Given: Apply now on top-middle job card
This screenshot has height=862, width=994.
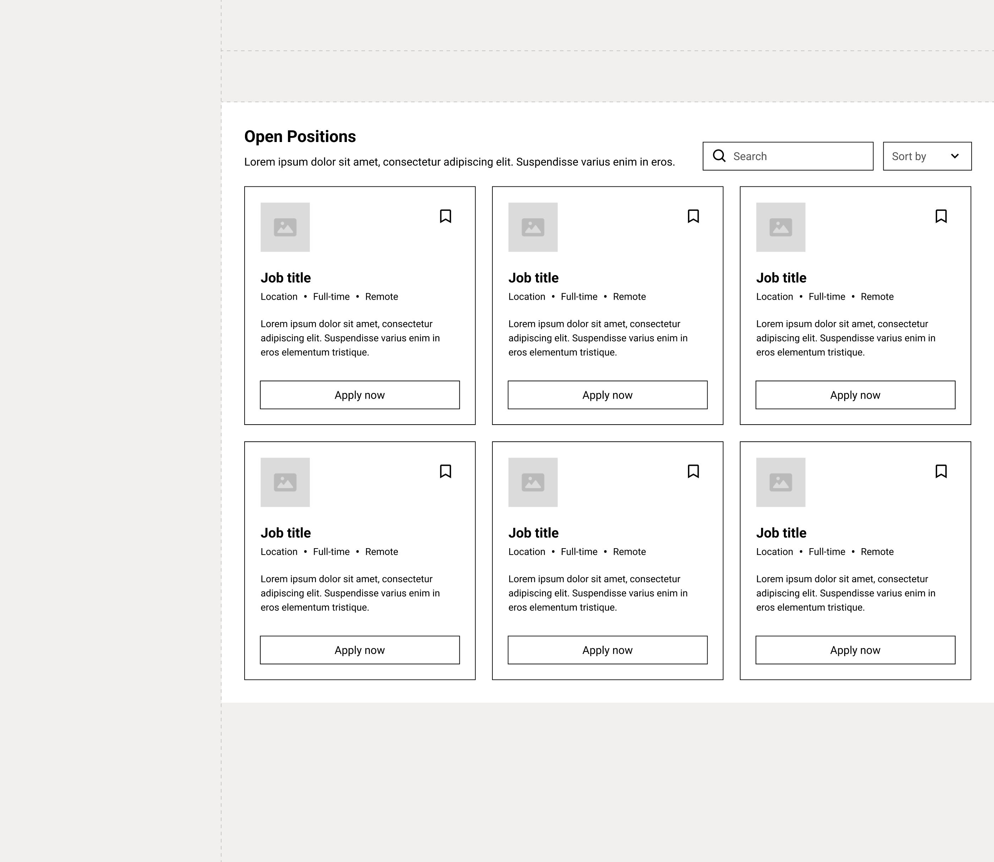Looking at the screenshot, I should click(607, 395).
